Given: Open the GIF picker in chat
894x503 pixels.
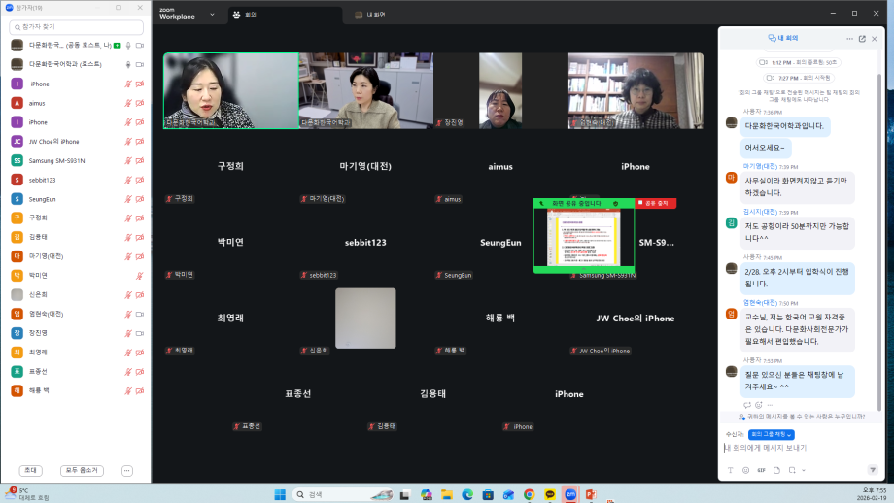Looking at the screenshot, I should tap(761, 470).
